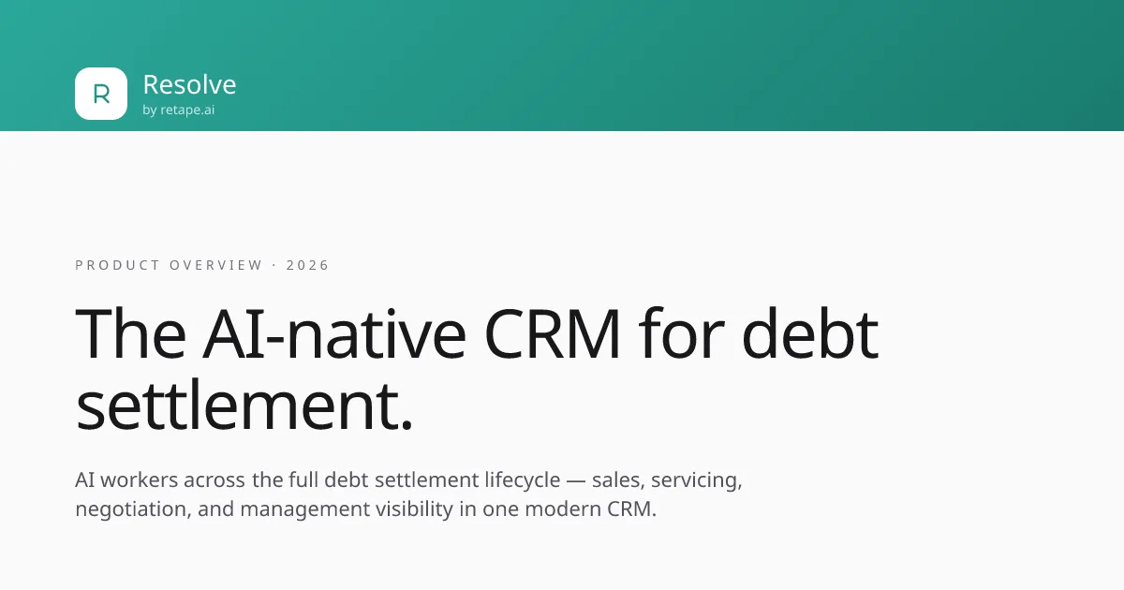Click the PRODUCT OVERVIEW label
This screenshot has width=1124, height=590.
coord(169,265)
